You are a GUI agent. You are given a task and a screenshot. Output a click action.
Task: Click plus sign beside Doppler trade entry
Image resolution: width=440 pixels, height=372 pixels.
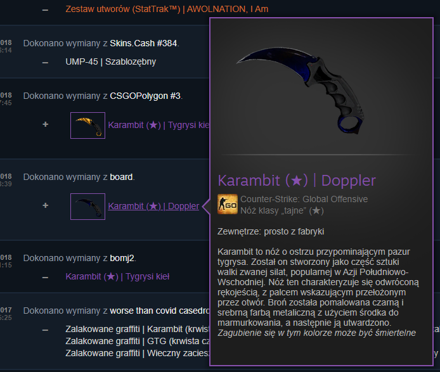[46, 205]
